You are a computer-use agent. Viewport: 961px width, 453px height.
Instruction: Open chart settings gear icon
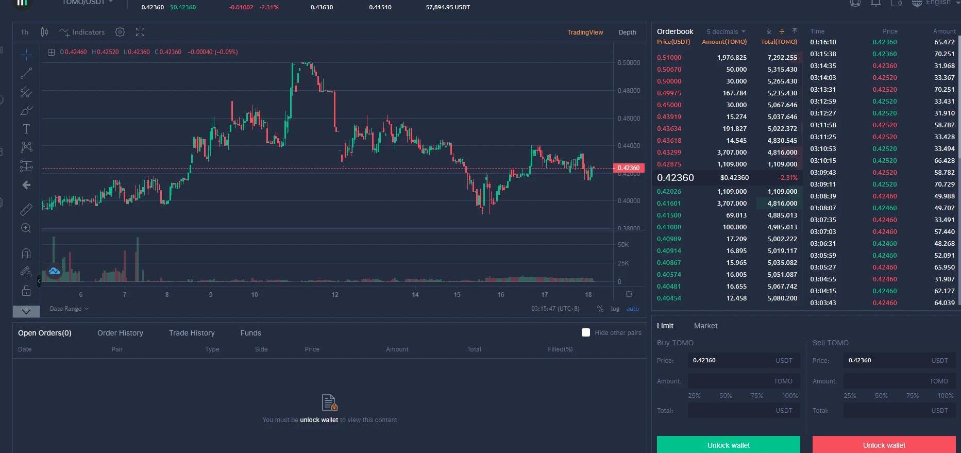coord(120,32)
